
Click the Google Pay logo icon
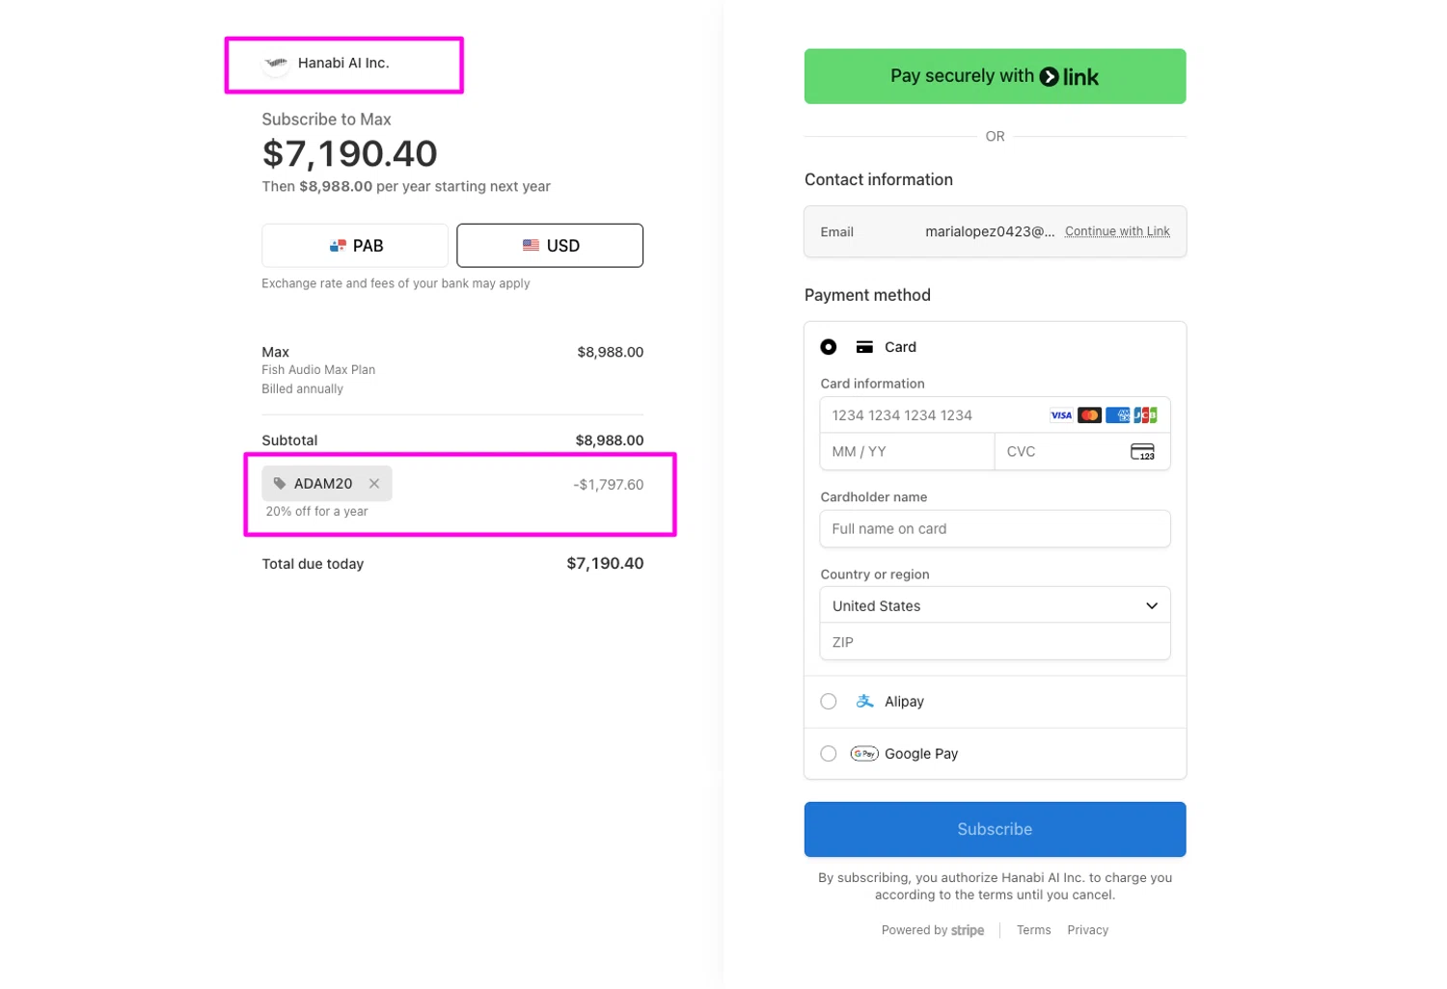click(x=864, y=754)
